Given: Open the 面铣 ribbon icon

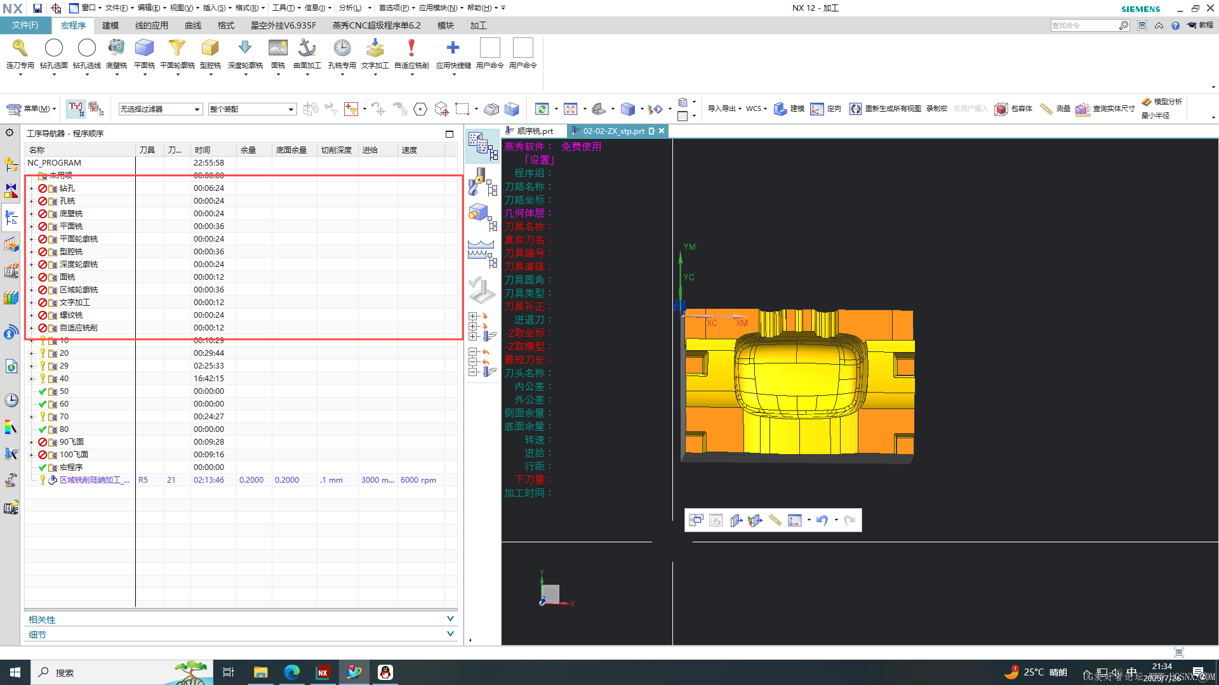Looking at the screenshot, I should coord(278,48).
